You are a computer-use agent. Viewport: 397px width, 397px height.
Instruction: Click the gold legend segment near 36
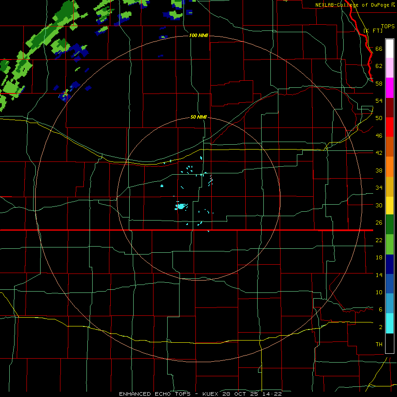pyautogui.click(x=390, y=187)
